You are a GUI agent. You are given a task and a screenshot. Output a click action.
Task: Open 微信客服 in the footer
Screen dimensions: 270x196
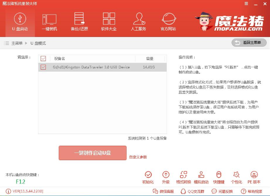tap(163, 191)
